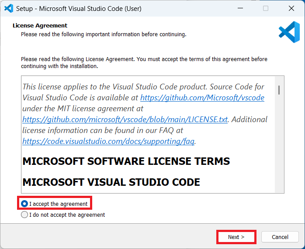The width and height of the screenshot is (305, 249).
Task: Click the Setup window title text
Action: click(x=79, y=8)
